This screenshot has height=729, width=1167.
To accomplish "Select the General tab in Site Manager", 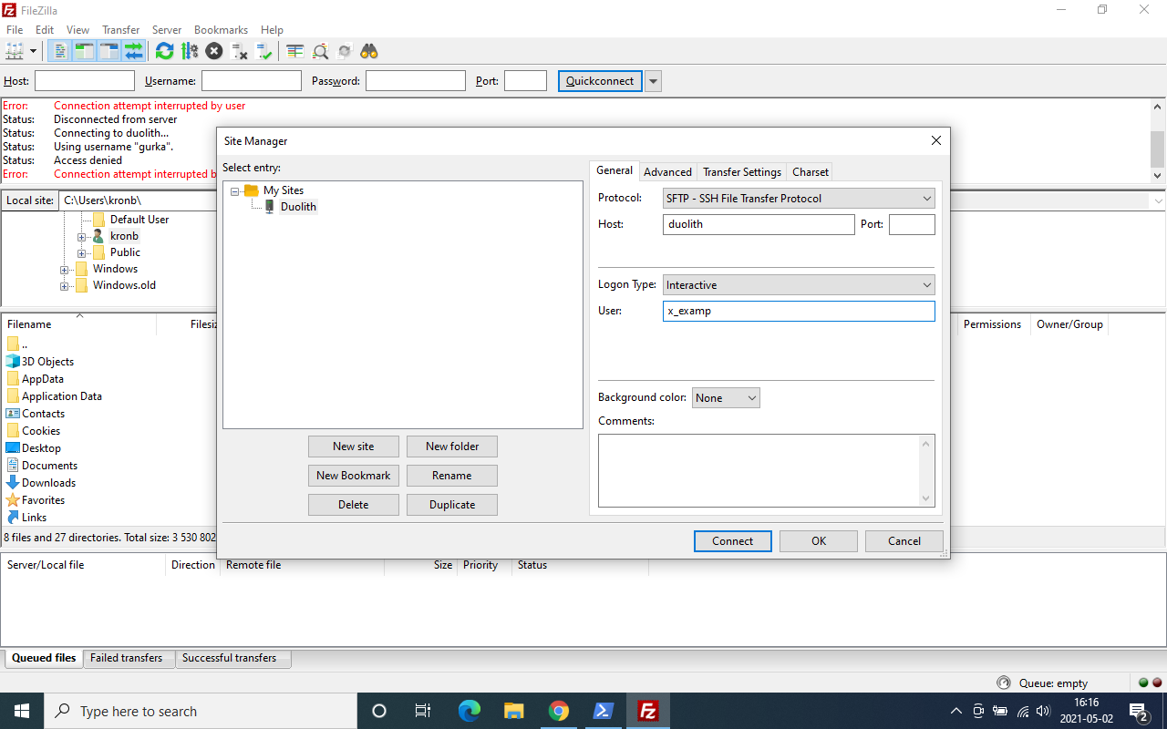I will [x=614, y=170].
